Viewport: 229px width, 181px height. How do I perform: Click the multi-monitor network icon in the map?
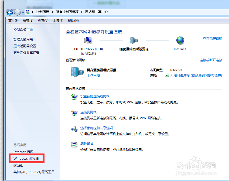tap(134, 40)
